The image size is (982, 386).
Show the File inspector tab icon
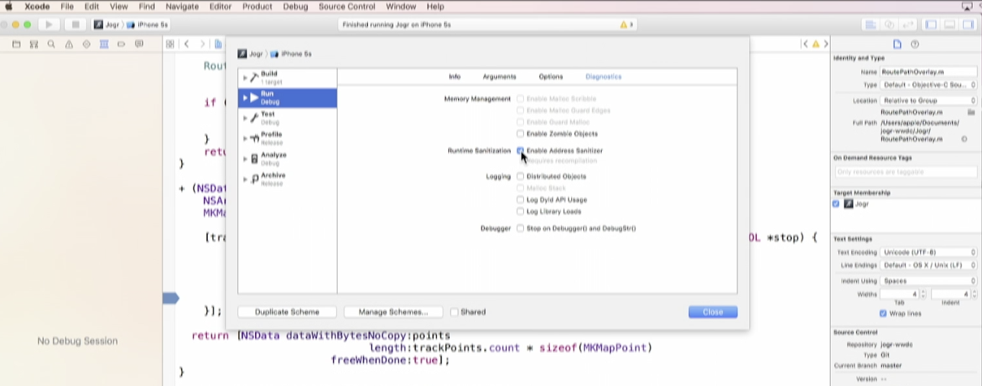click(897, 44)
